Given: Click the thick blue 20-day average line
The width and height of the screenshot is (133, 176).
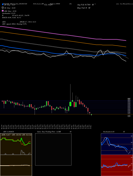Looking at the screenshot, I should (63, 54).
